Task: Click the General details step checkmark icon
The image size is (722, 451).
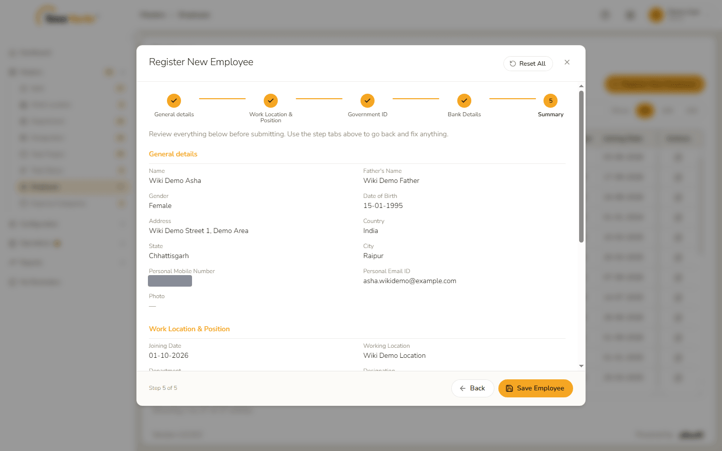Action: [174, 101]
